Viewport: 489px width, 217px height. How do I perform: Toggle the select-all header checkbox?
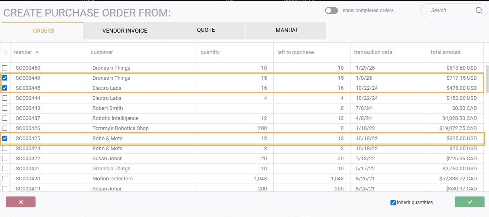[5, 52]
